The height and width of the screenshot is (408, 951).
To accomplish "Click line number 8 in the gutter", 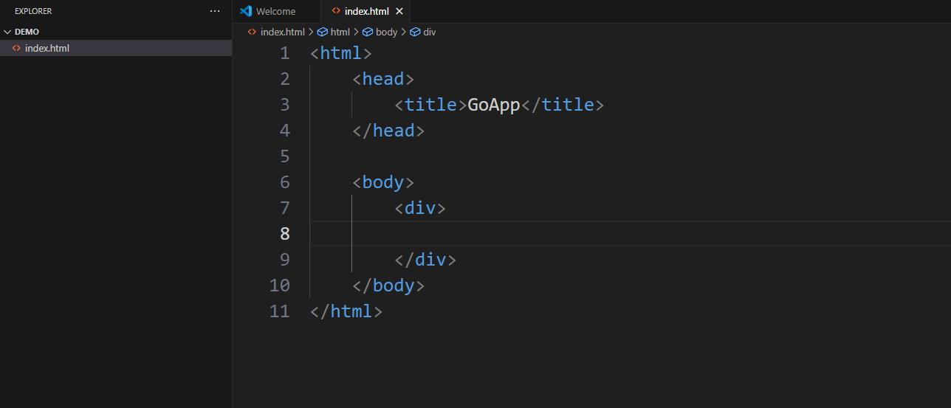I will click(x=284, y=234).
